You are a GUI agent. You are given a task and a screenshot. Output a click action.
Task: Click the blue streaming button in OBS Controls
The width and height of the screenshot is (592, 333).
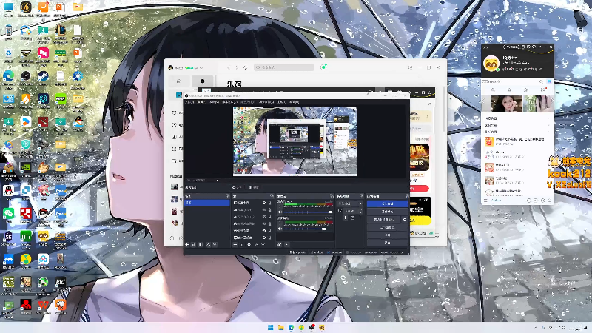tap(387, 203)
